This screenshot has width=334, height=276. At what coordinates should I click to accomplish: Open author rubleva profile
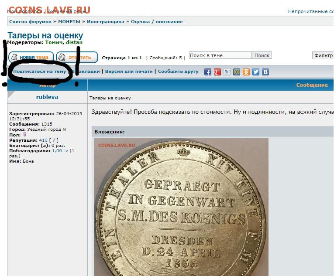[x=47, y=97]
